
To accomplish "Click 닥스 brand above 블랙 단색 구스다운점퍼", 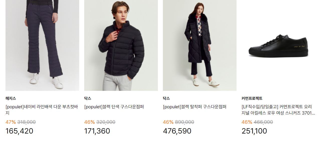I will [88, 98].
